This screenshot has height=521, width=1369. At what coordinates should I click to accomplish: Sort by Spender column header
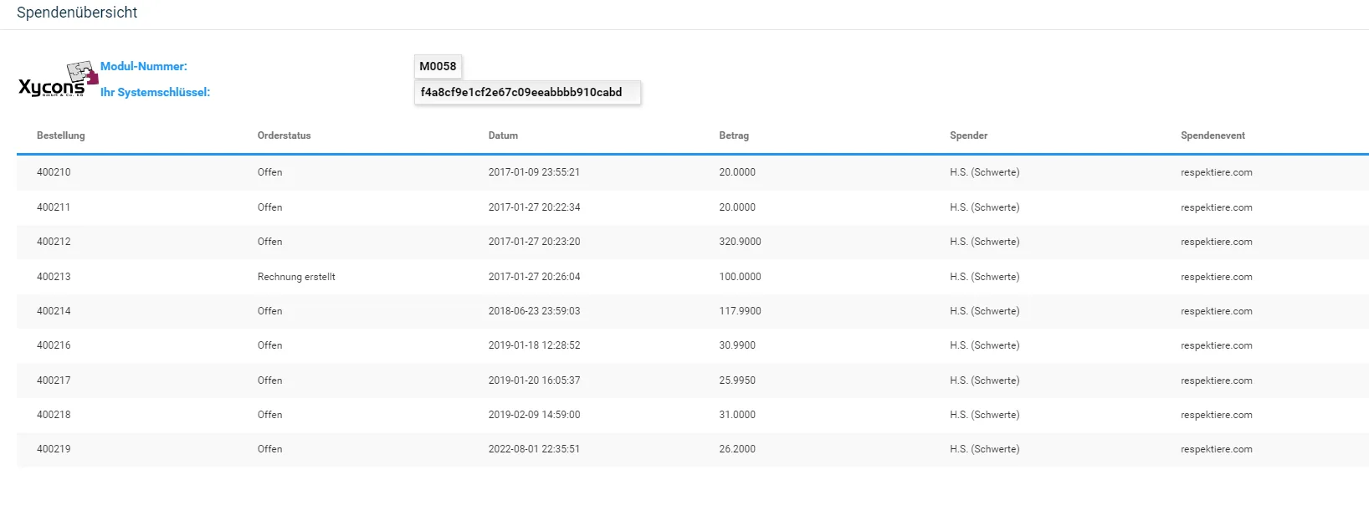tap(968, 135)
